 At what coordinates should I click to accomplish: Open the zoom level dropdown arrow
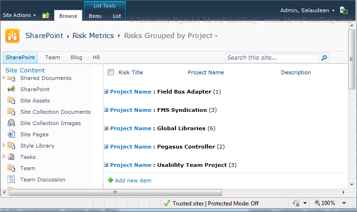344,203
